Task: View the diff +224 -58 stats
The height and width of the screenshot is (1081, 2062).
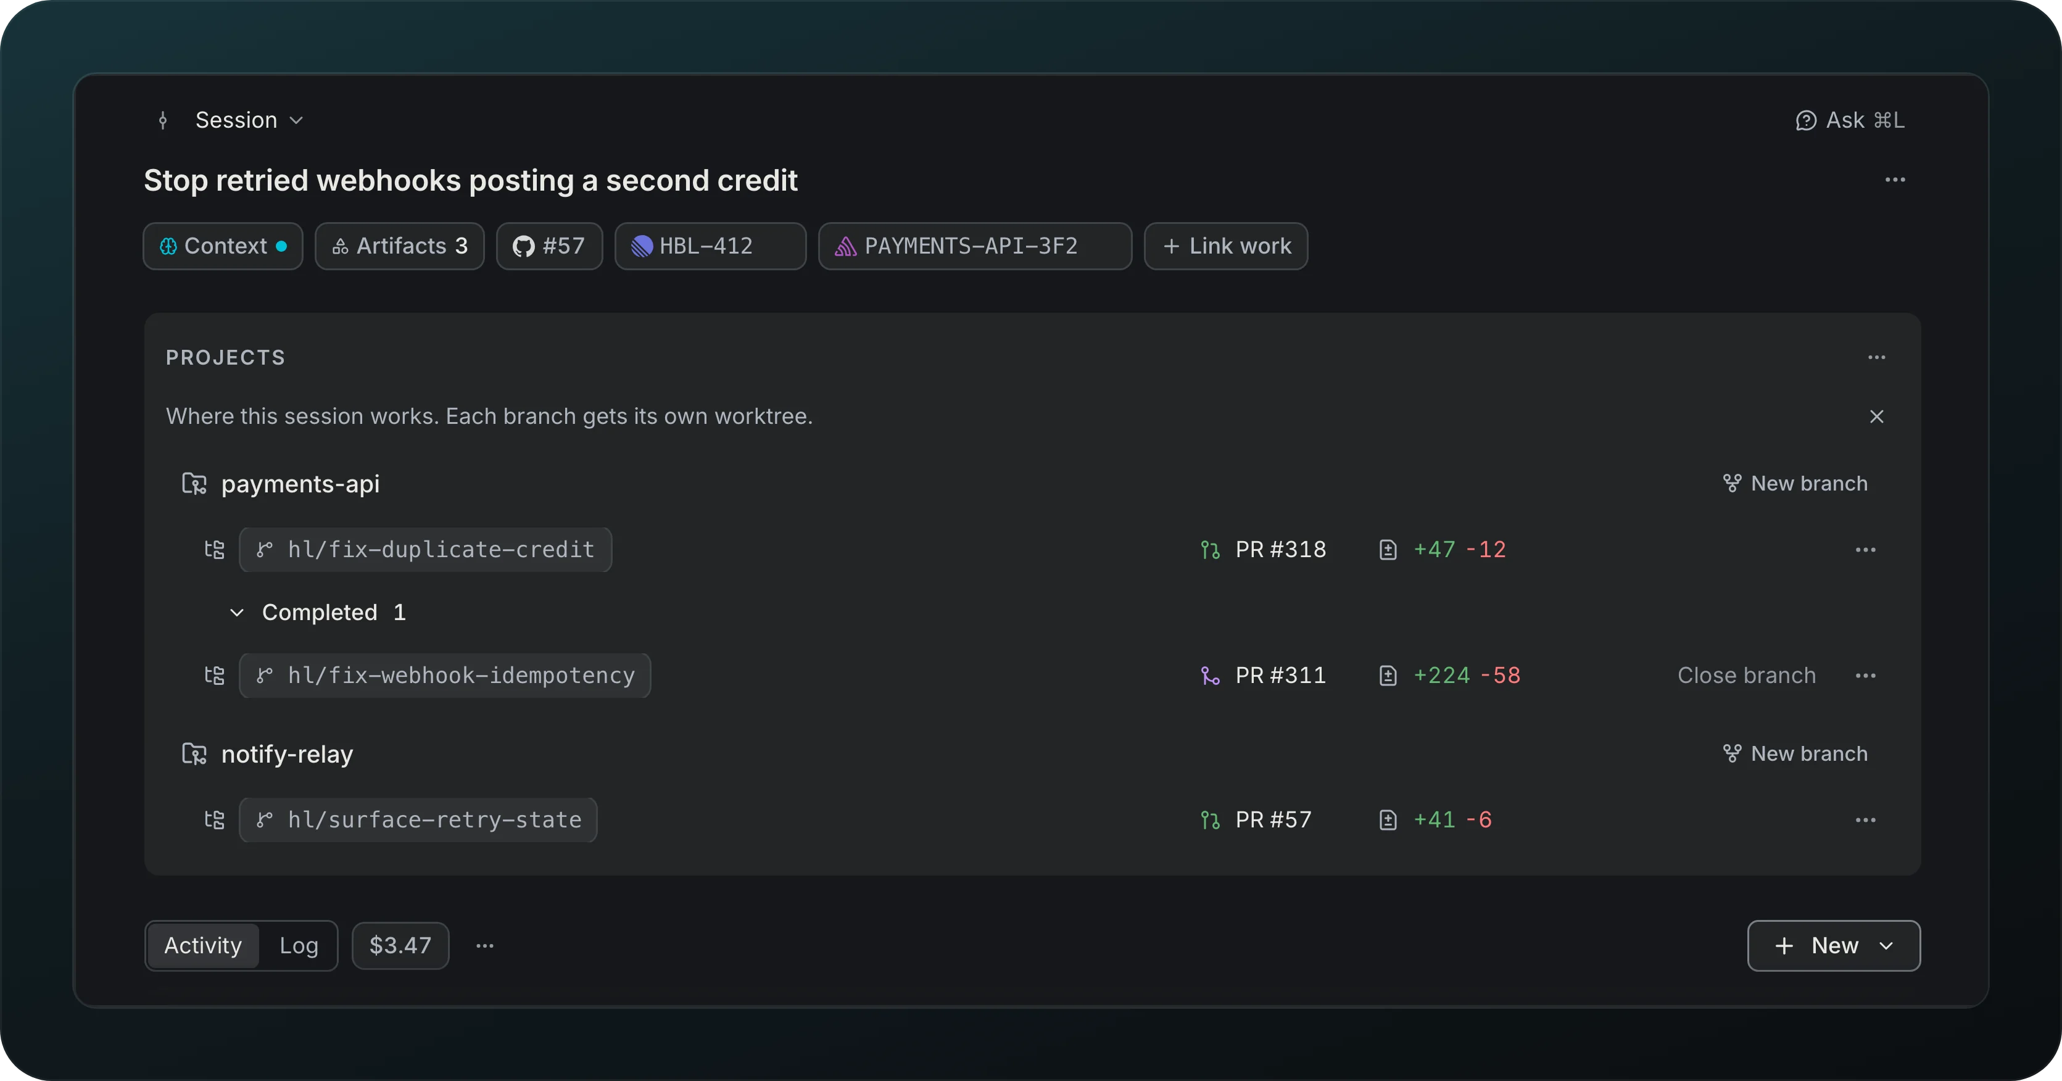Action: (1467, 676)
